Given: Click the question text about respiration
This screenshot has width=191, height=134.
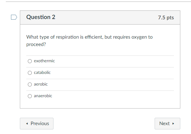Looking at the screenshot, I should [89, 37].
